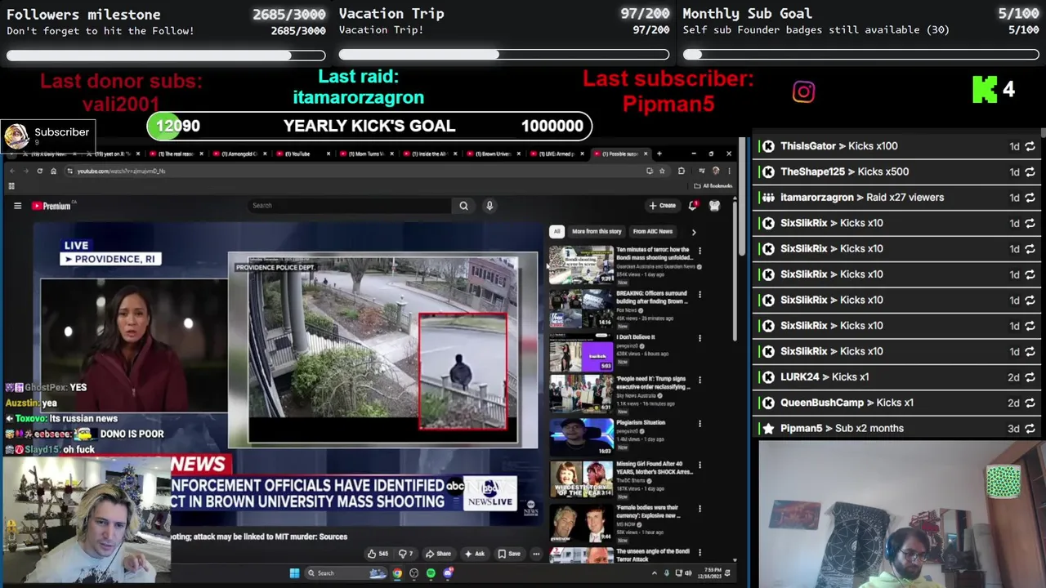Screen dimensions: 1046x588
Task: Switch to the 'Asmongold' browser tab
Action: coord(240,154)
